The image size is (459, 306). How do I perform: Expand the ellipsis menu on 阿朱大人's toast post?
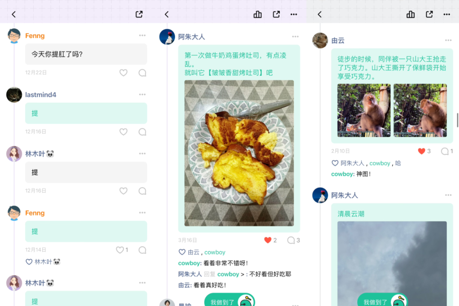295,37
